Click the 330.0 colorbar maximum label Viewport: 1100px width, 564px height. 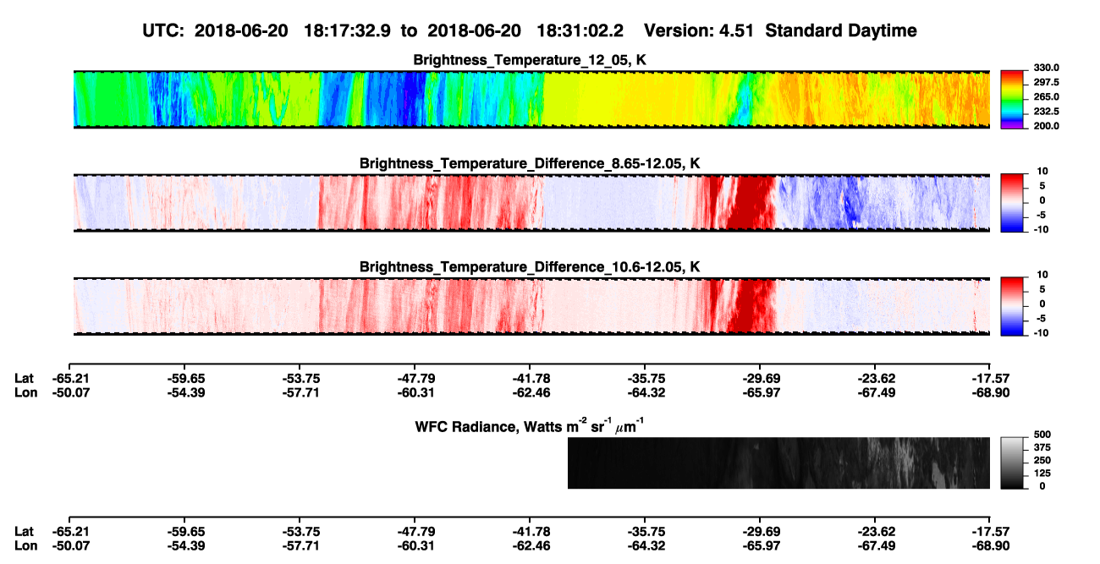click(1048, 68)
